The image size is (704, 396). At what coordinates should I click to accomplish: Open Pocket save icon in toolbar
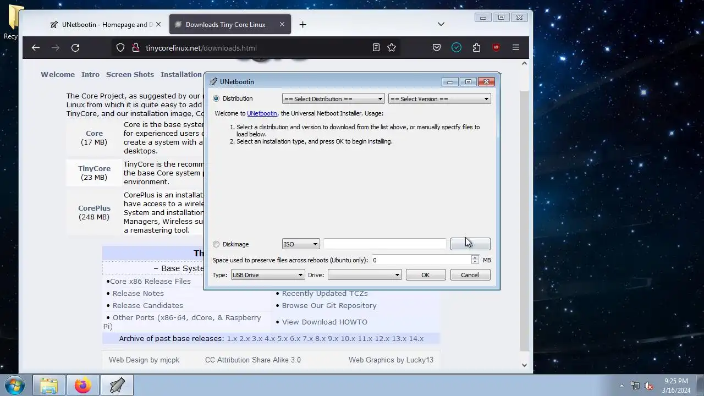click(x=437, y=48)
